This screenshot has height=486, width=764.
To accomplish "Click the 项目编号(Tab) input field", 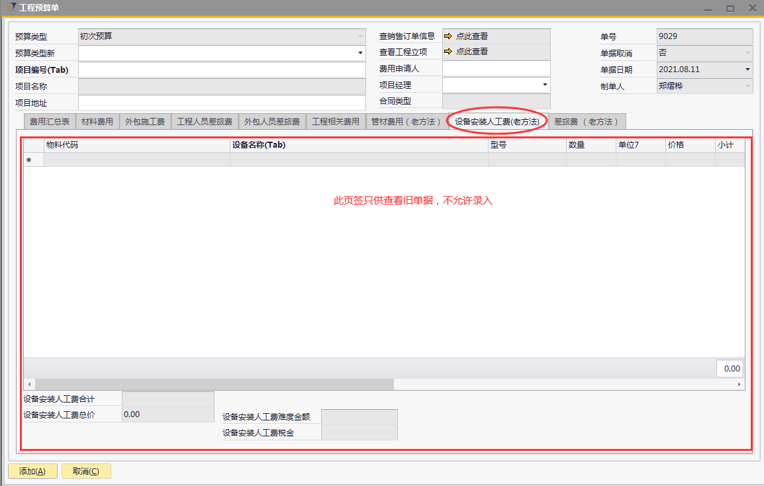I will (x=222, y=70).
